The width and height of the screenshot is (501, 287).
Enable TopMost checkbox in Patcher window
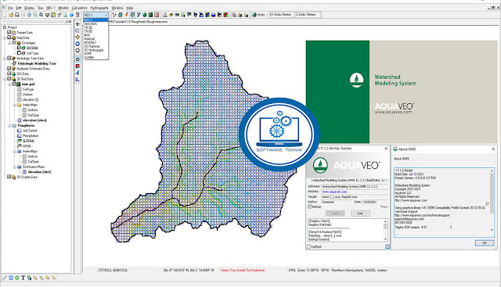(x=308, y=246)
